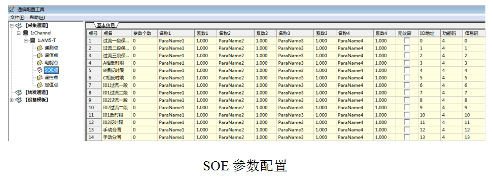Click the 点名 column header
The image size is (493, 182).
(116, 33)
